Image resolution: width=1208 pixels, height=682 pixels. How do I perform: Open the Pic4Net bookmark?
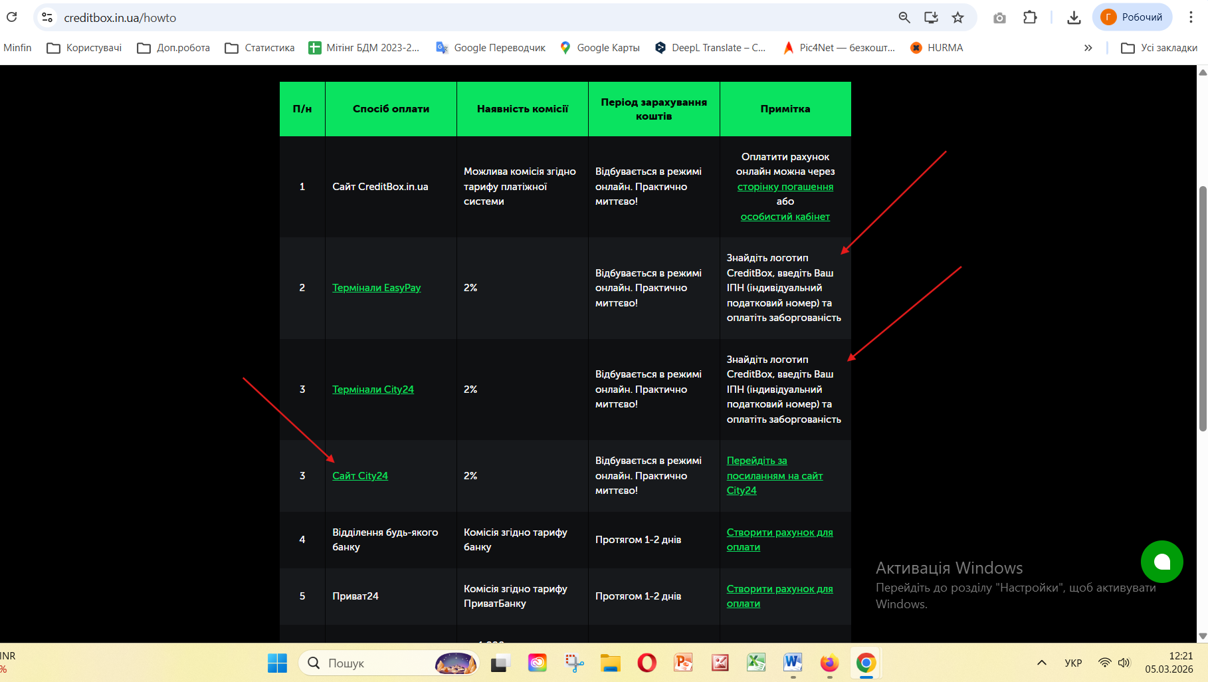tap(839, 48)
